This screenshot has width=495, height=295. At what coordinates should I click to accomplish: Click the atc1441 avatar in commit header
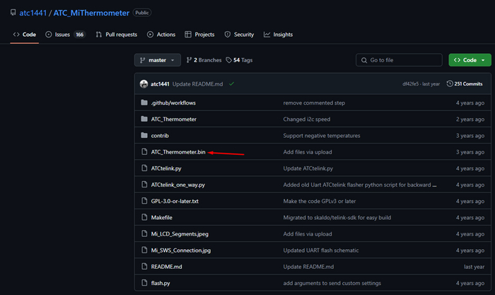point(144,83)
